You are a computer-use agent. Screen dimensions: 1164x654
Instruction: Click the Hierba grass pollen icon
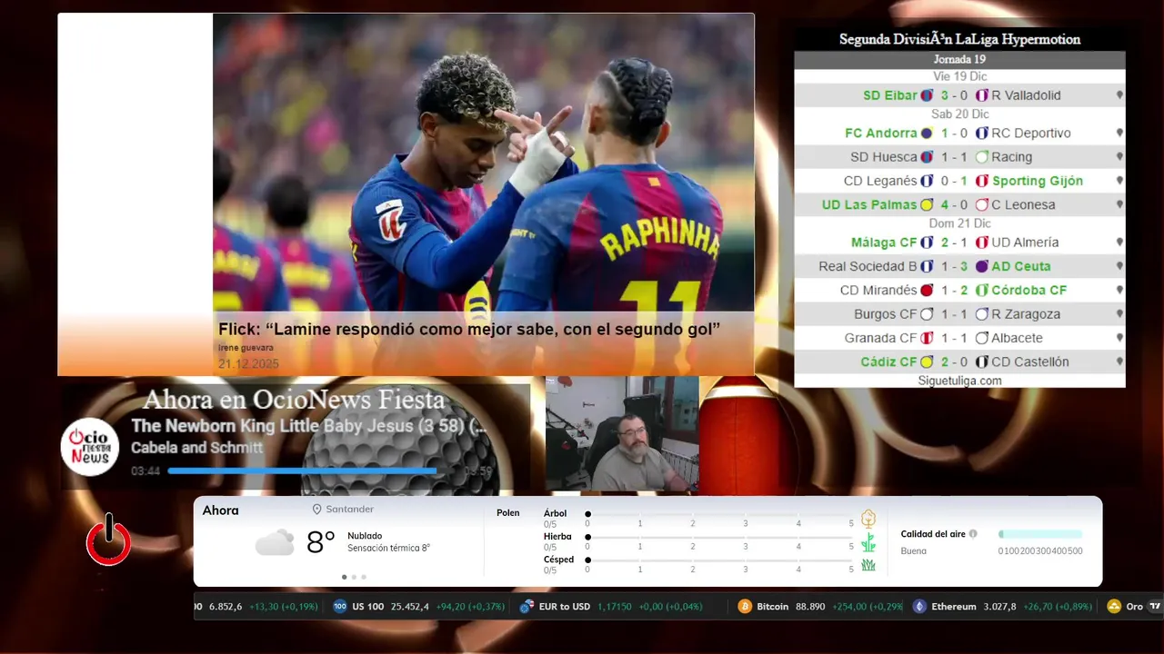click(x=868, y=542)
